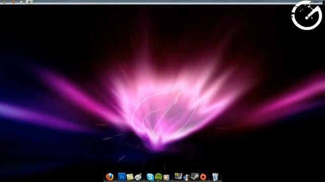Open Spotify from the dock
Screen dimensions: 325x182
[x=158, y=177]
